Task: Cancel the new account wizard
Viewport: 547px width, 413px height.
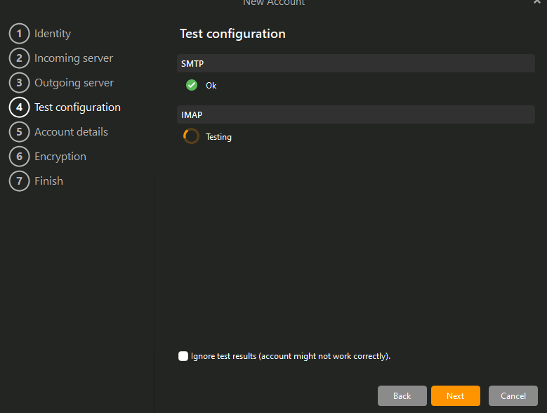Action: coord(513,396)
